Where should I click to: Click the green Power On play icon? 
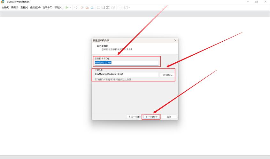[67, 7]
